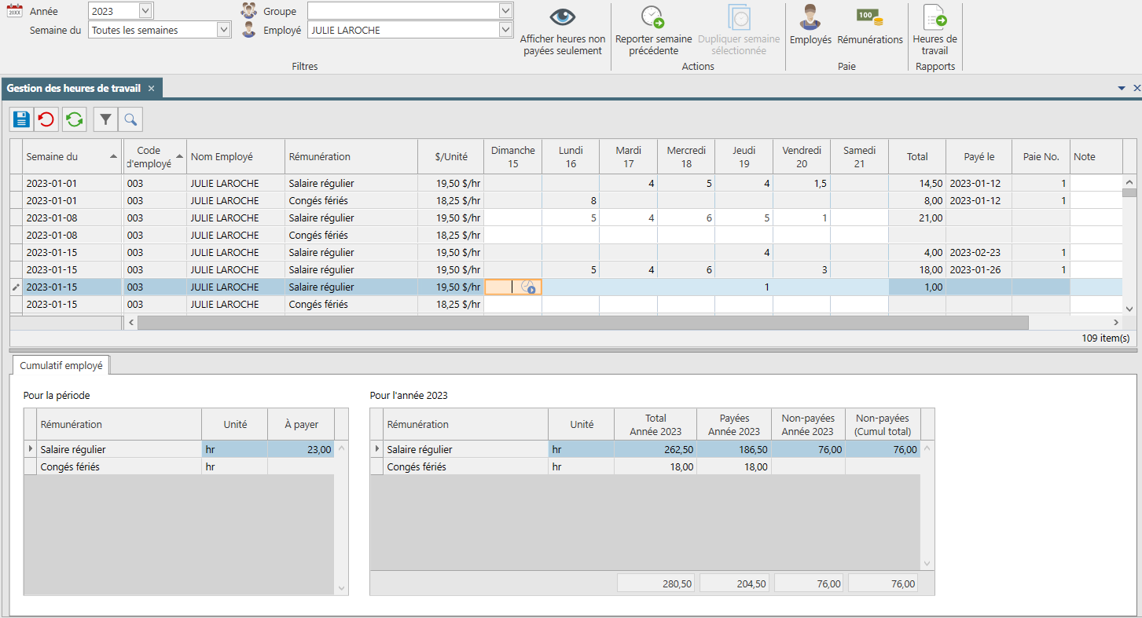
Task: Click the red undo arrow icon
Action: (x=46, y=119)
